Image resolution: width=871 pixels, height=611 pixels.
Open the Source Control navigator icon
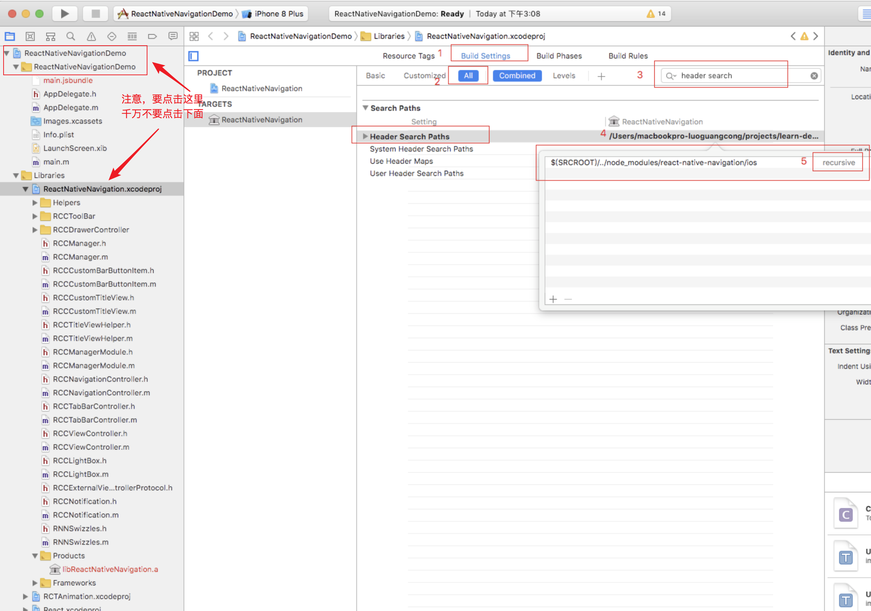[x=30, y=36]
